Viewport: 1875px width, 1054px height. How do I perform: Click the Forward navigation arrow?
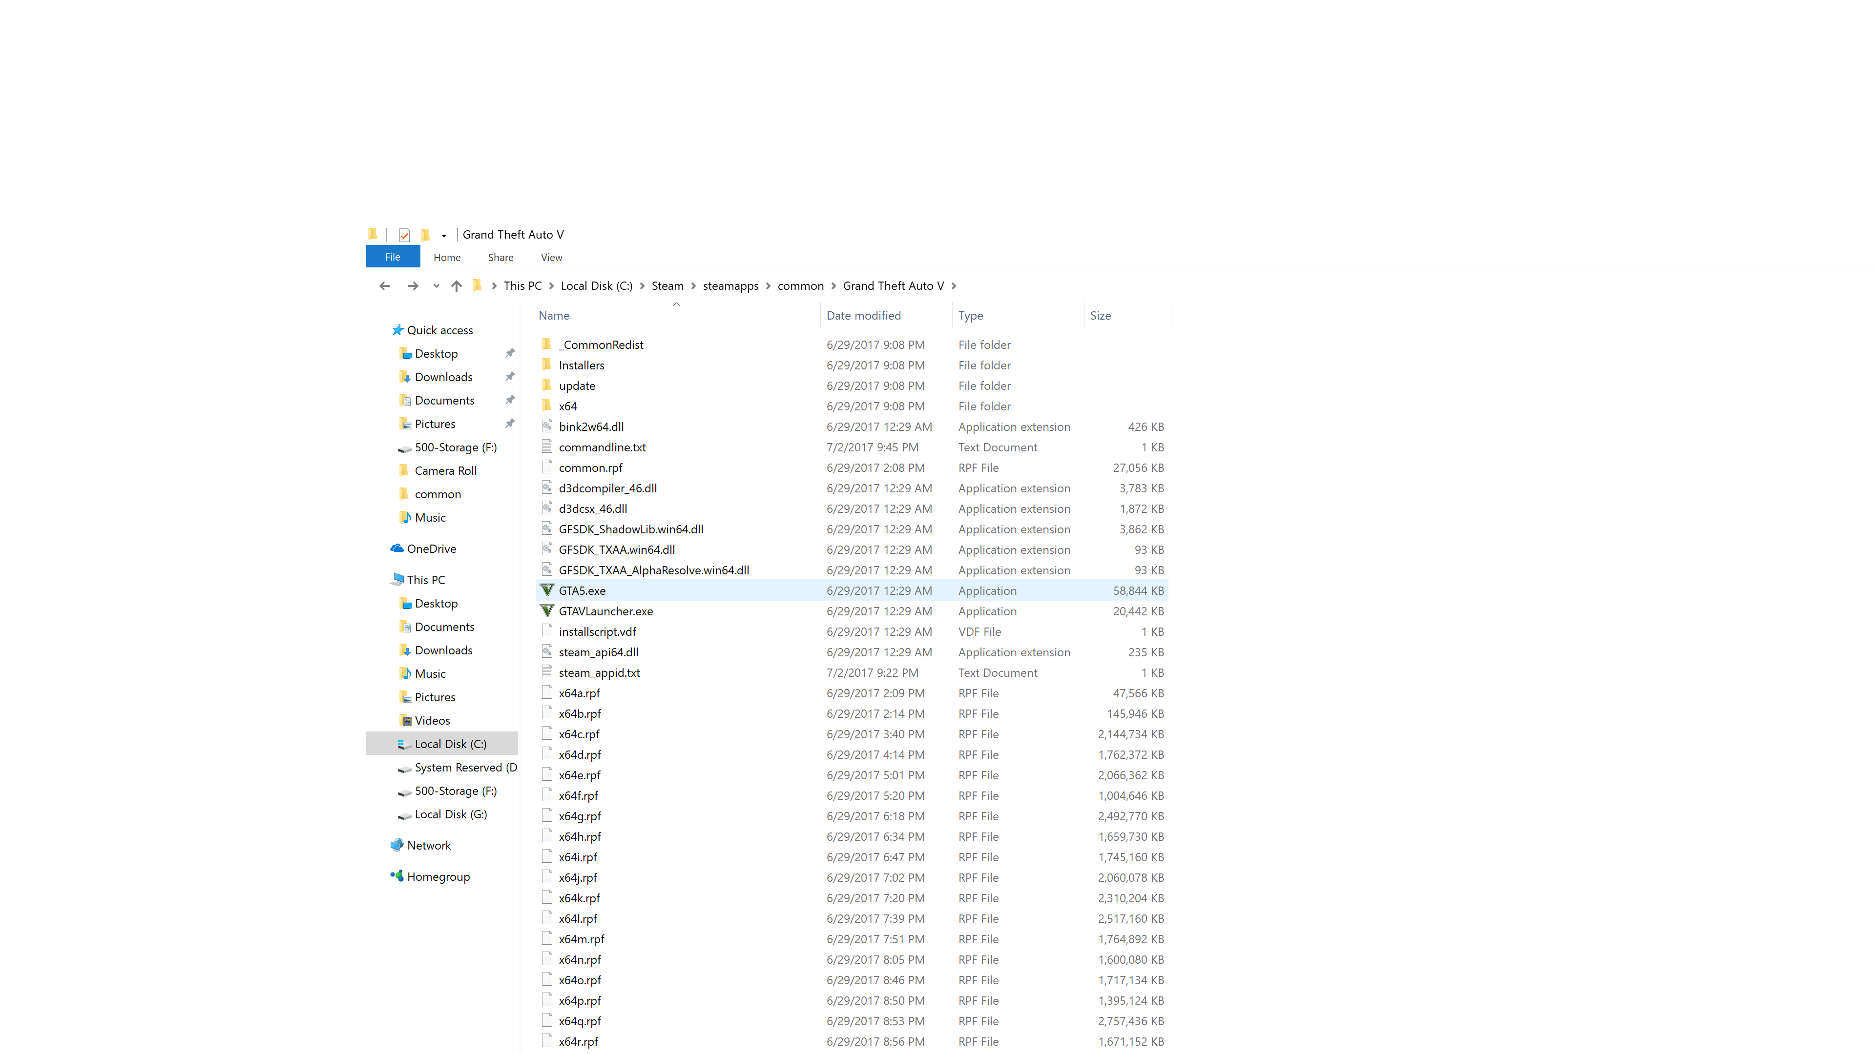[413, 286]
